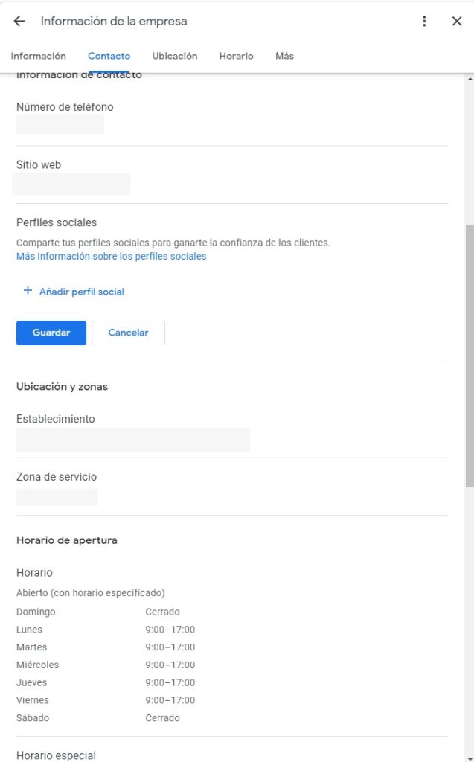Switch to the Información tab

coord(39,56)
